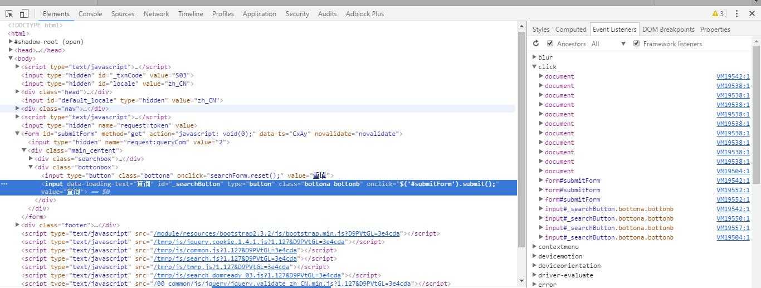Image resolution: width=761 pixels, height=288 pixels.
Task: Open the Timeline tab
Action: click(191, 13)
